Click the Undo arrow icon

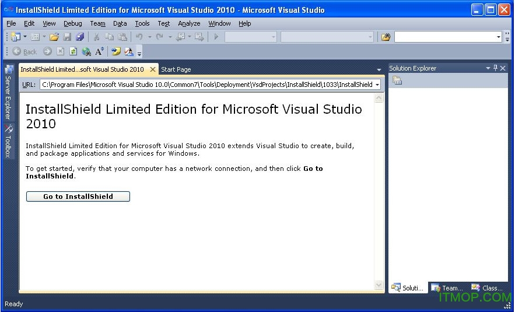139,37
